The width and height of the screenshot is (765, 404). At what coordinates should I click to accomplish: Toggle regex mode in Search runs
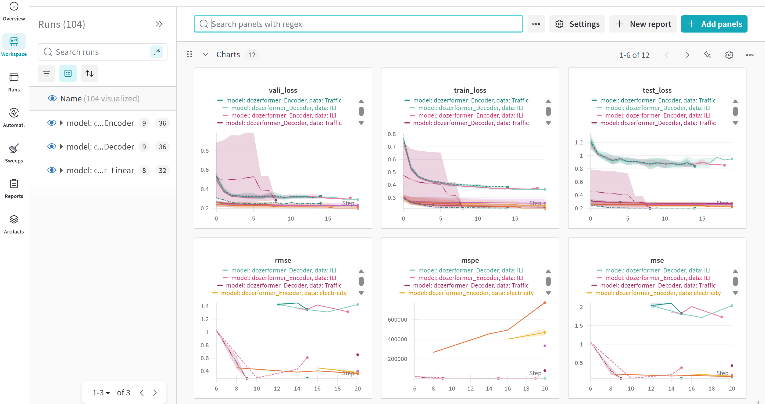pos(156,52)
